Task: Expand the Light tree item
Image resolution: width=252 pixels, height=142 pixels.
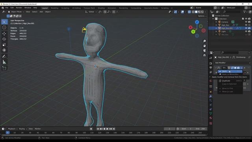Action: (216, 32)
